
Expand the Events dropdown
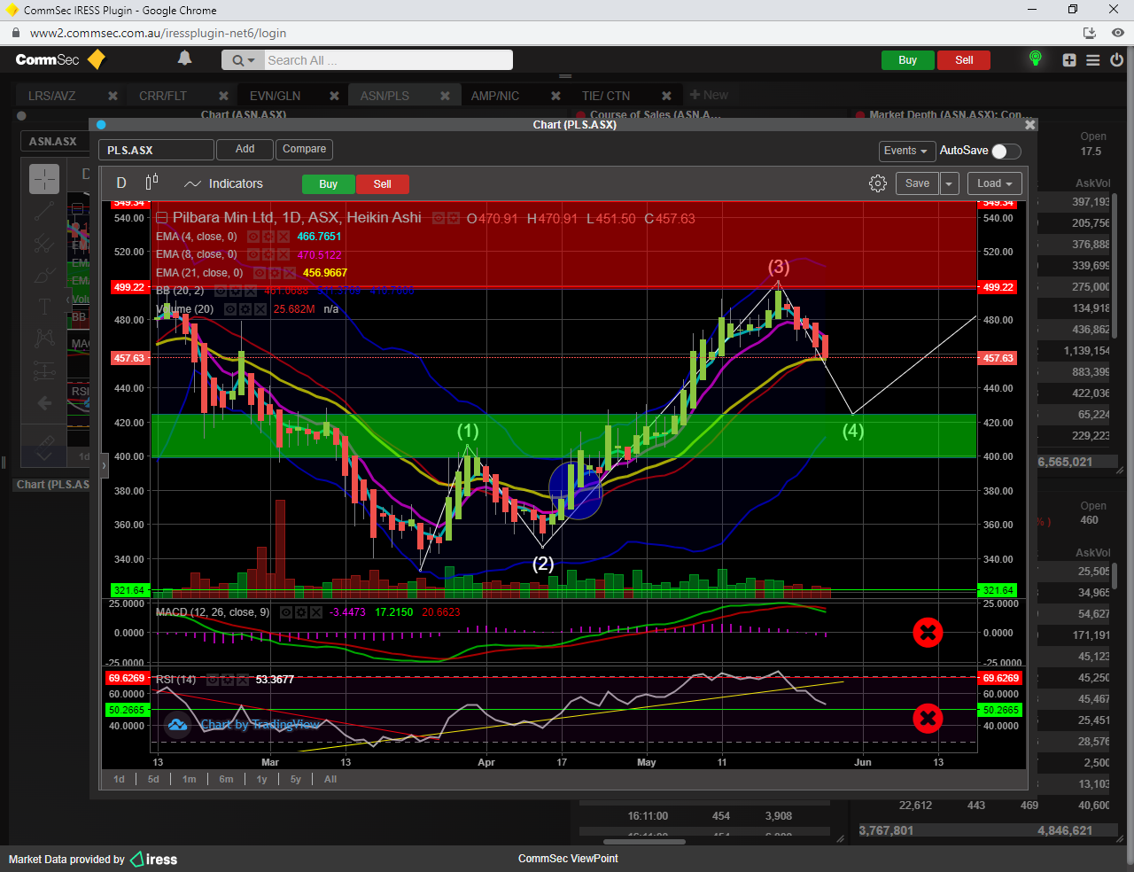pos(905,151)
